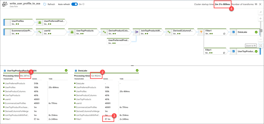Click the info icon beside Auto refresh
The height and width of the screenshot is (124, 264).
click(84, 4)
